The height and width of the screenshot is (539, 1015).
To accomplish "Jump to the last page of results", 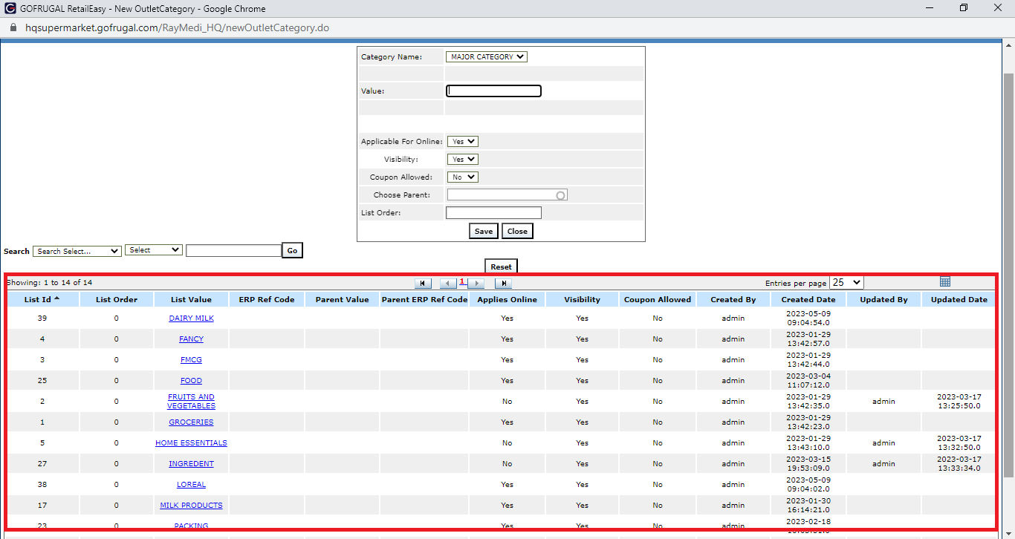I will [x=503, y=283].
